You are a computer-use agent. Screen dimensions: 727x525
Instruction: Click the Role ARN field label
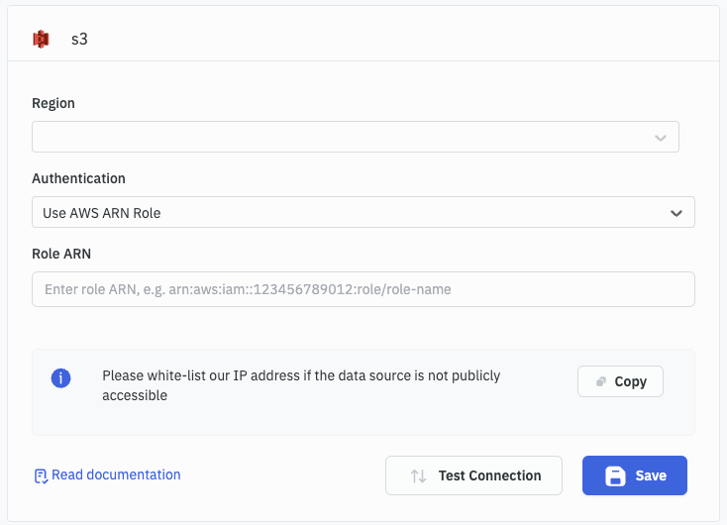tap(61, 254)
